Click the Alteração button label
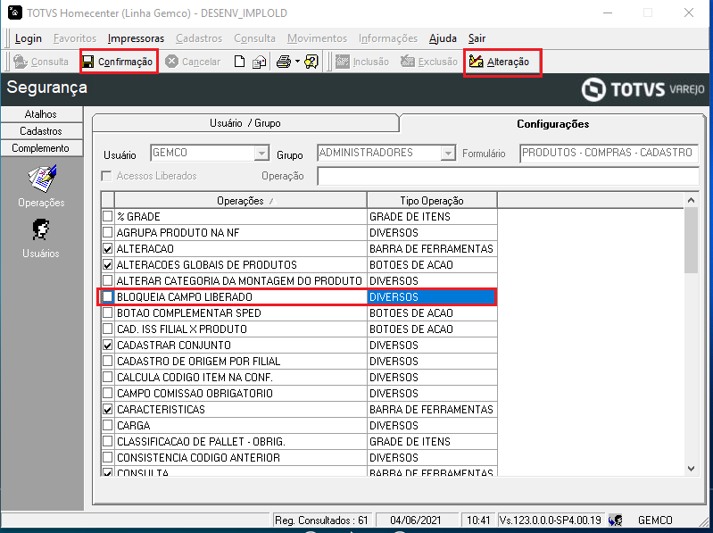 tap(508, 62)
